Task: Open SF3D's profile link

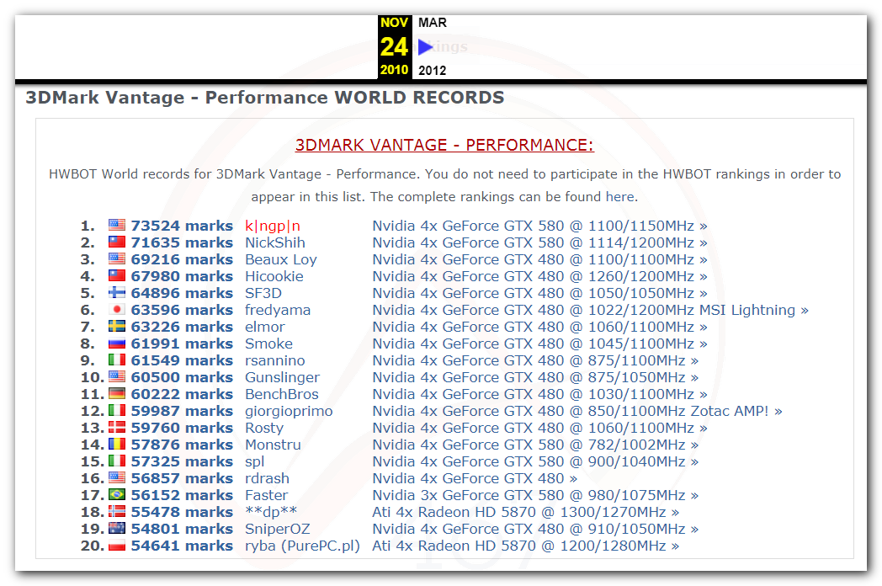Action: pos(263,293)
